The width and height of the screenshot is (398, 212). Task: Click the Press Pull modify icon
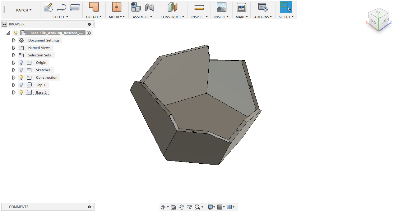117,7
